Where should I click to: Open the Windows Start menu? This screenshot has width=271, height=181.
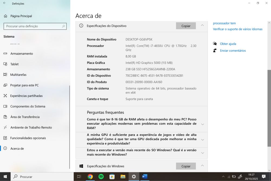[5, 176]
